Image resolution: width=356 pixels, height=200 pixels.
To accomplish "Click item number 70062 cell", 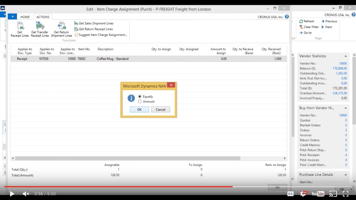I will [81, 59].
